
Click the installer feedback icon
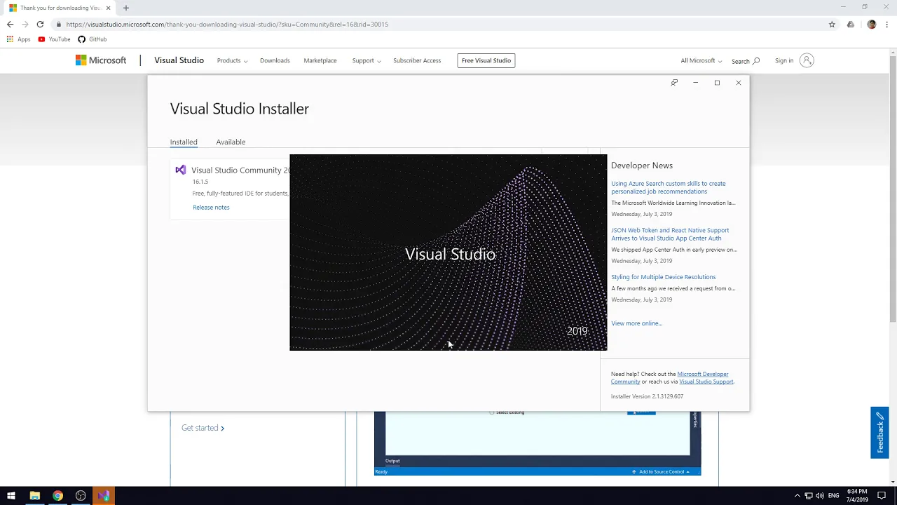pyautogui.click(x=674, y=83)
